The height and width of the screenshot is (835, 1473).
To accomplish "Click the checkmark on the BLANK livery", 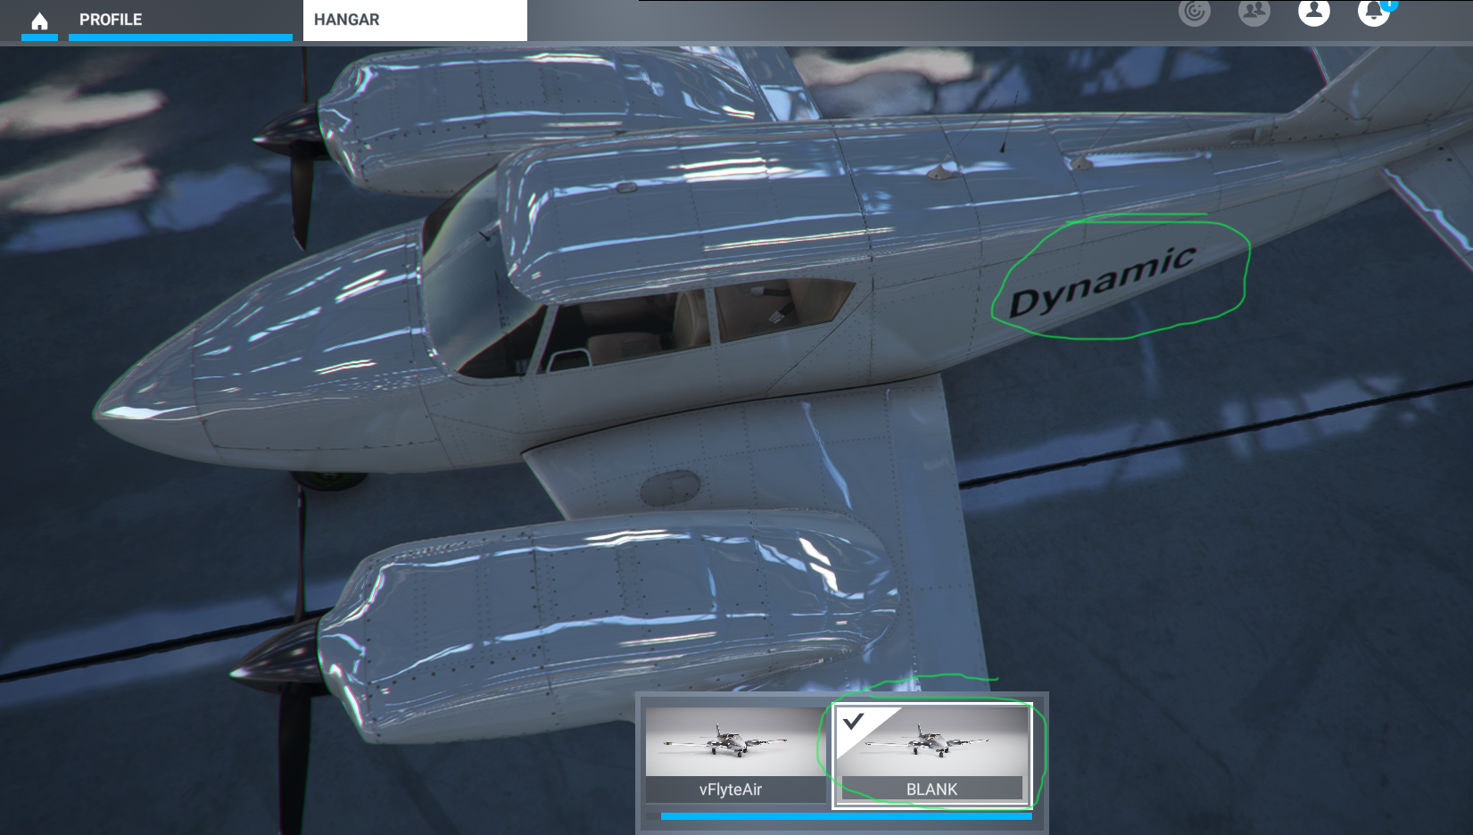I will pyautogui.click(x=853, y=721).
